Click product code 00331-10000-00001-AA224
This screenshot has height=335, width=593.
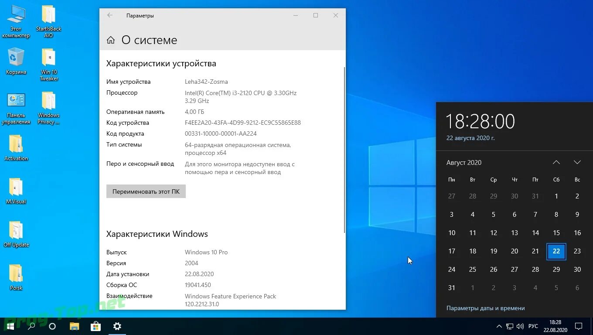221,133
